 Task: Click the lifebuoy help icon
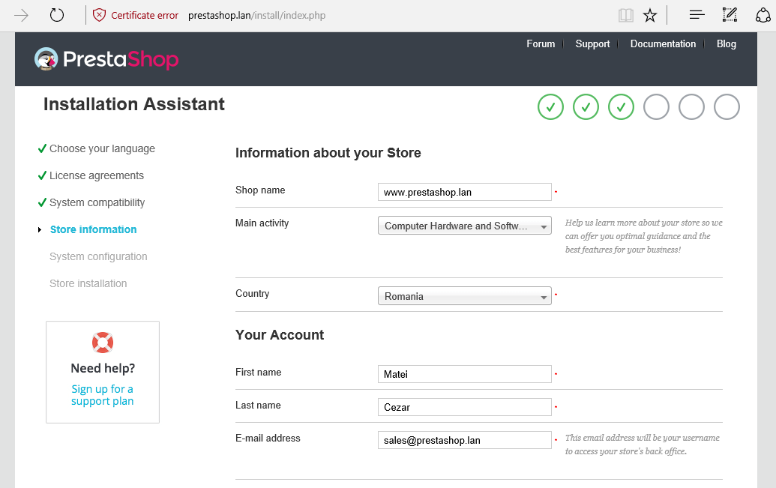[103, 343]
